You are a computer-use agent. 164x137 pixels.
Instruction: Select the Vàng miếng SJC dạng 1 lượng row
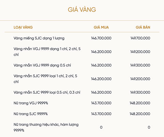pos(82,38)
